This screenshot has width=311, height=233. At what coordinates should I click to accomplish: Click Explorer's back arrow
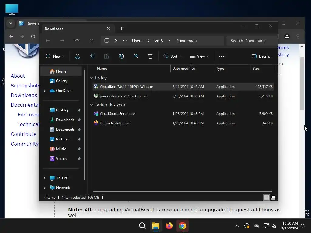point(48,41)
